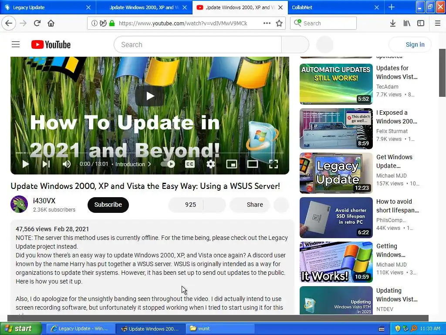
Task: Click the address bar URL
Action: [183, 23]
